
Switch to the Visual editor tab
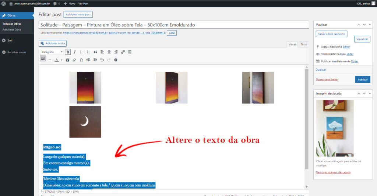(292, 44)
